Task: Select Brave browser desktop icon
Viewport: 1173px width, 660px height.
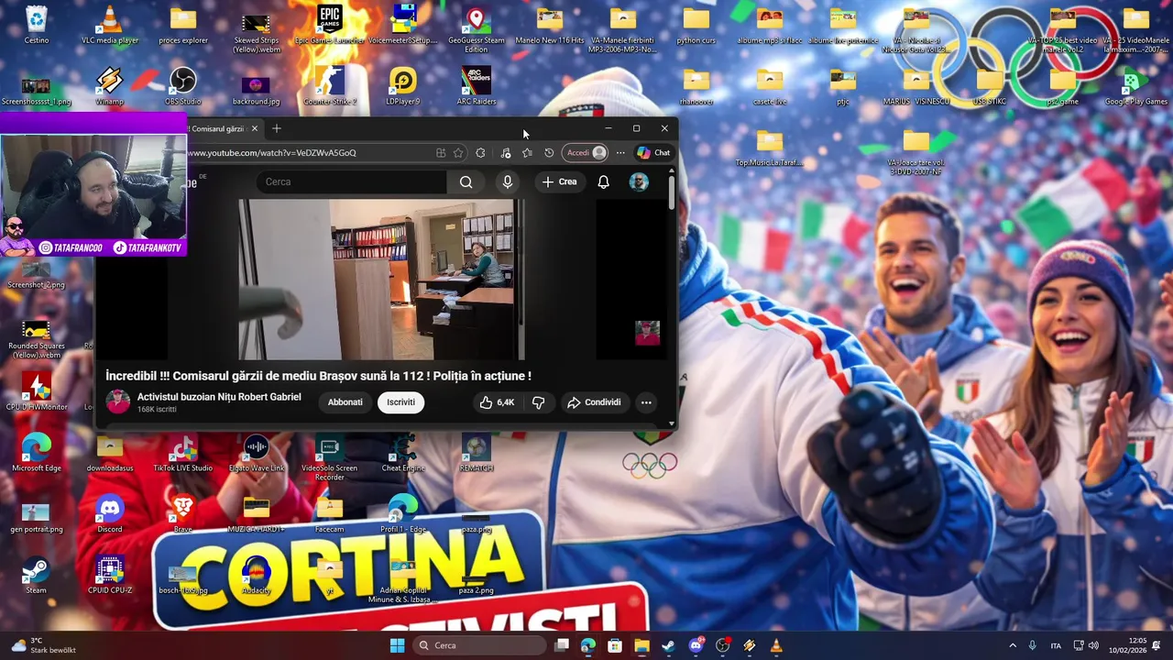Action: click(182, 514)
